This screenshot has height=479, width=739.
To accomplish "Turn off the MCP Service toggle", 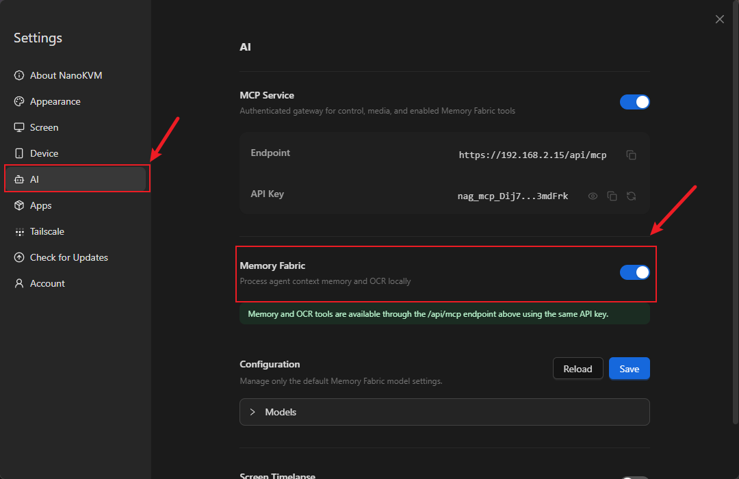I will coord(634,102).
